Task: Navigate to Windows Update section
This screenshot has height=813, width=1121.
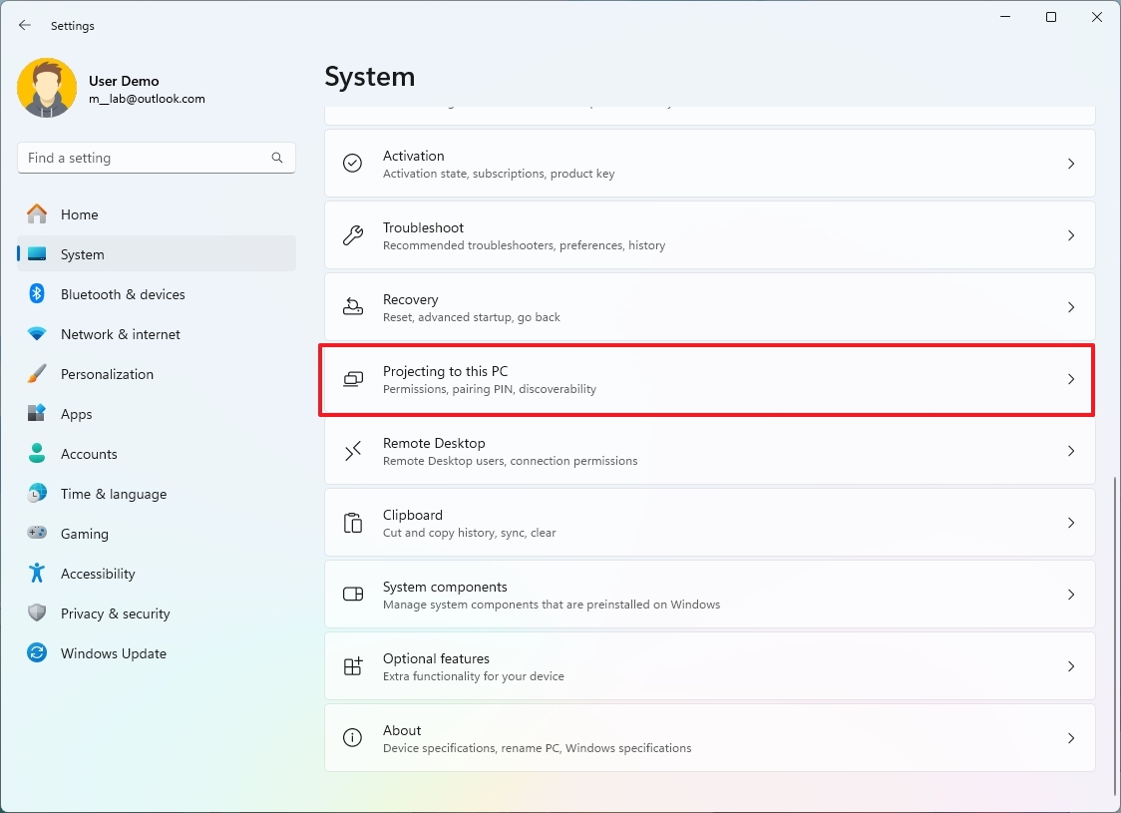Action: pos(157,652)
